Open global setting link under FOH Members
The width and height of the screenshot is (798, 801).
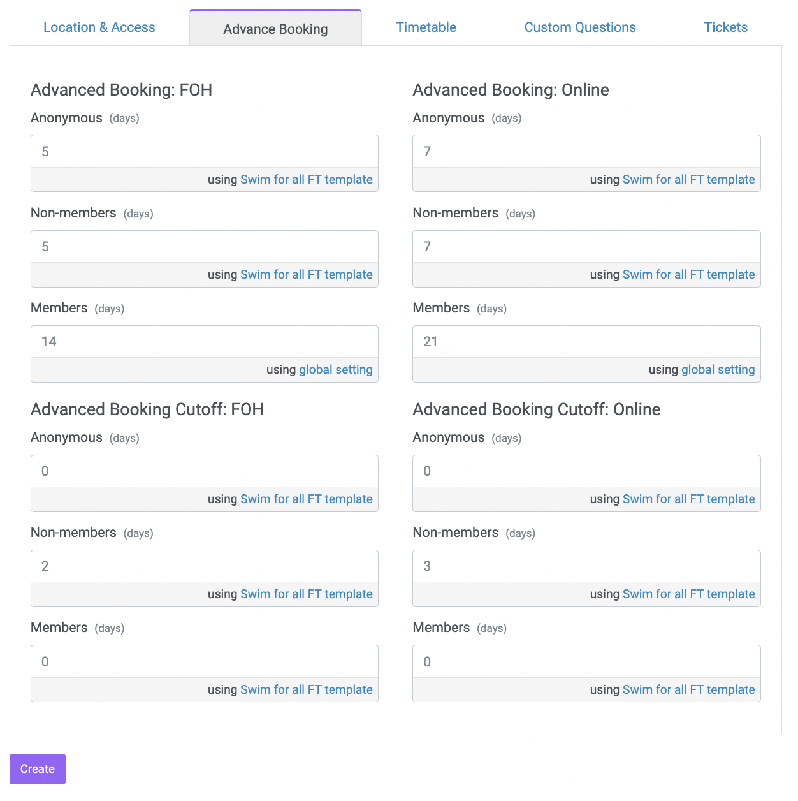coord(336,370)
